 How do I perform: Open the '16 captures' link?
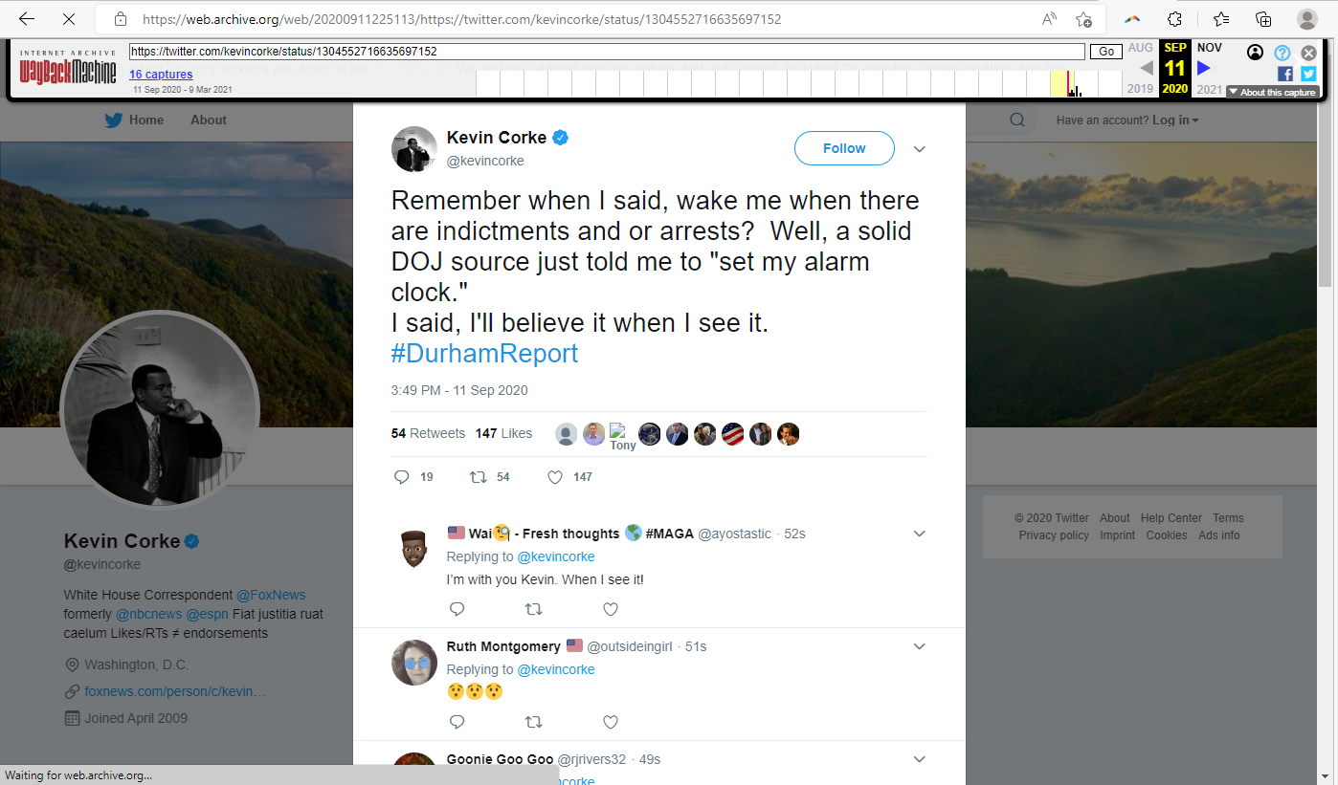[161, 75]
